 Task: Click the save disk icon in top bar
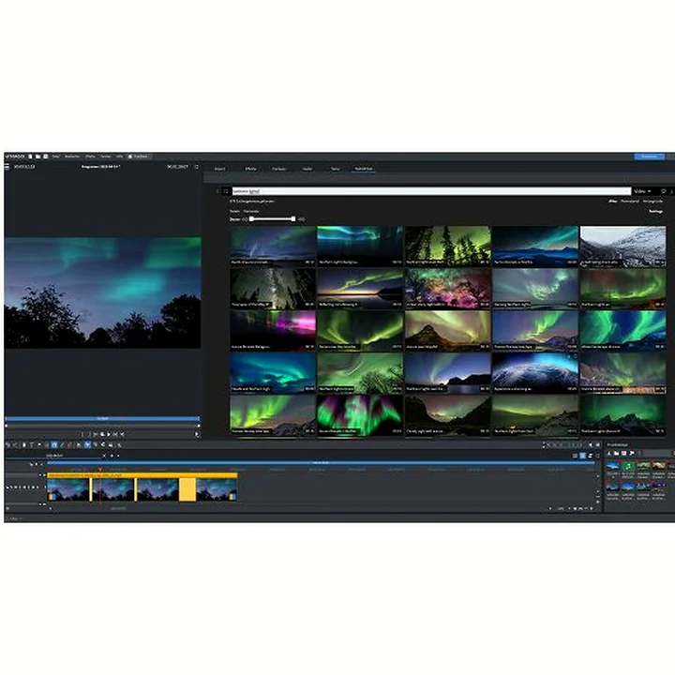pos(45,157)
